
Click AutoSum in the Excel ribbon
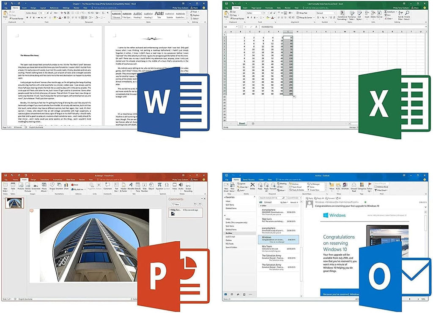389,12
